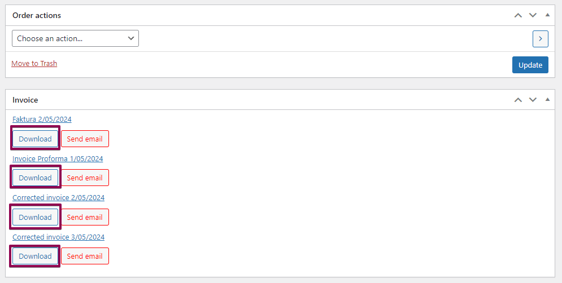Click the Move to Trash link
The width and height of the screenshot is (562, 283).
click(x=34, y=64)
